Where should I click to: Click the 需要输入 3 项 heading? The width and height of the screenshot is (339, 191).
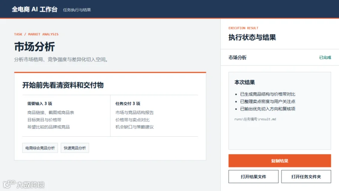[x=40, y=104]
